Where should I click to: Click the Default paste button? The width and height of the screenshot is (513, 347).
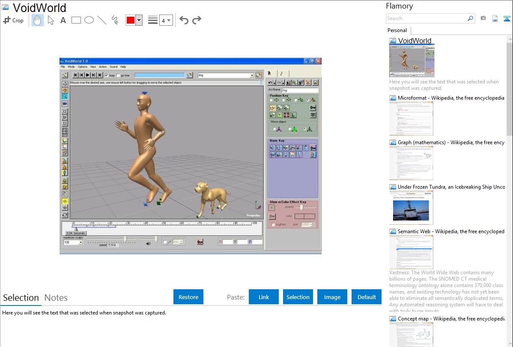pos(367,297)
